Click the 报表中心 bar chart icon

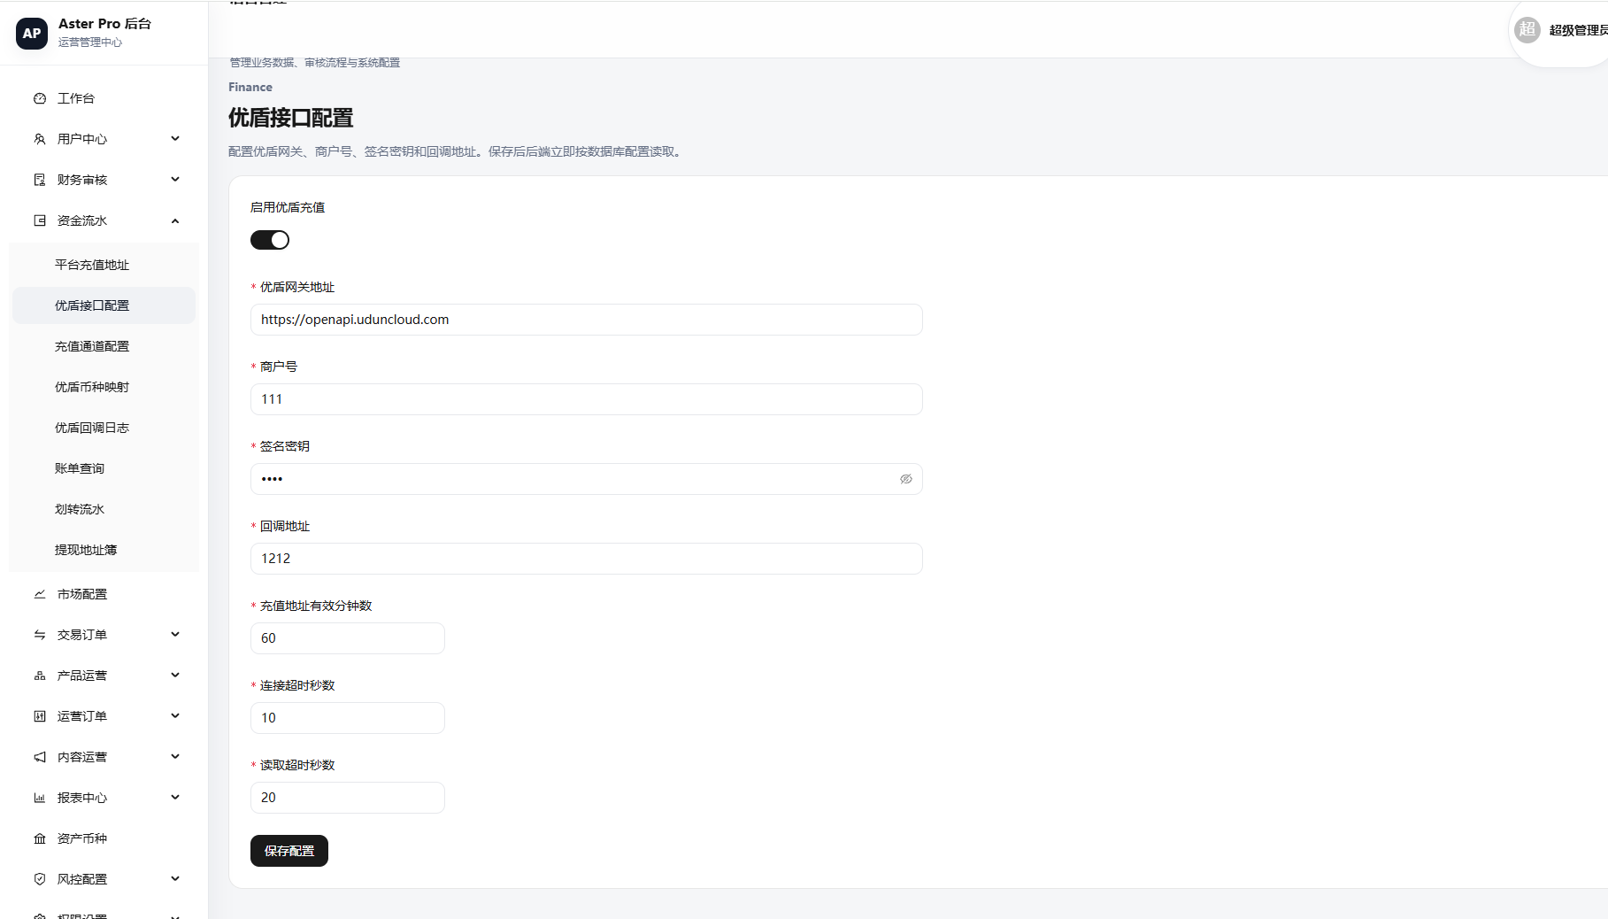40,798
